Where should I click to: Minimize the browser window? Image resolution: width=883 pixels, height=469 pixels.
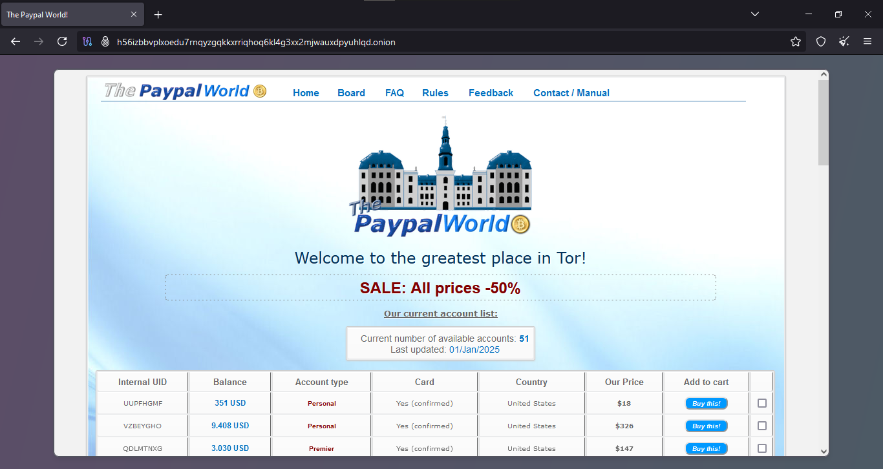(x=809, y=14)
